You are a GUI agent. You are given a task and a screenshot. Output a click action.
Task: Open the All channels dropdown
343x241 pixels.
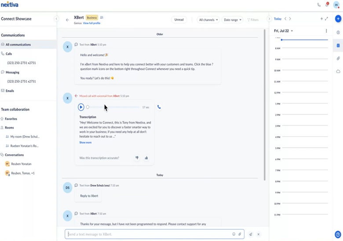click(208, 20)
